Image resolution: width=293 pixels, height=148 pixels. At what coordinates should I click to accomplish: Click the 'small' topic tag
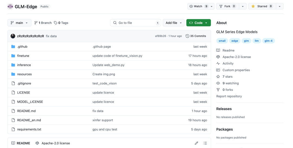click(222, 41)
